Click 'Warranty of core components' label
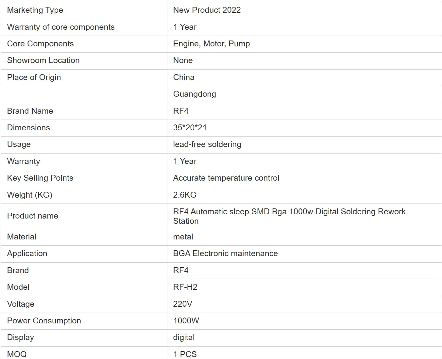Screen dimensions: 442x359 [x=61, y=27]
